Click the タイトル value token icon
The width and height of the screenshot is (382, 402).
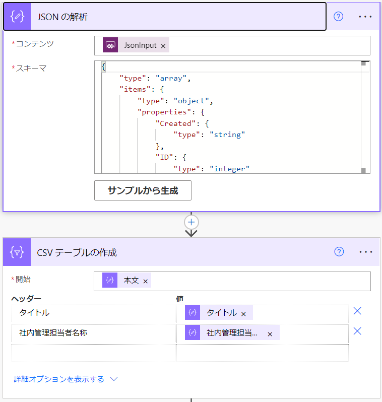click(x=193, y=312)
